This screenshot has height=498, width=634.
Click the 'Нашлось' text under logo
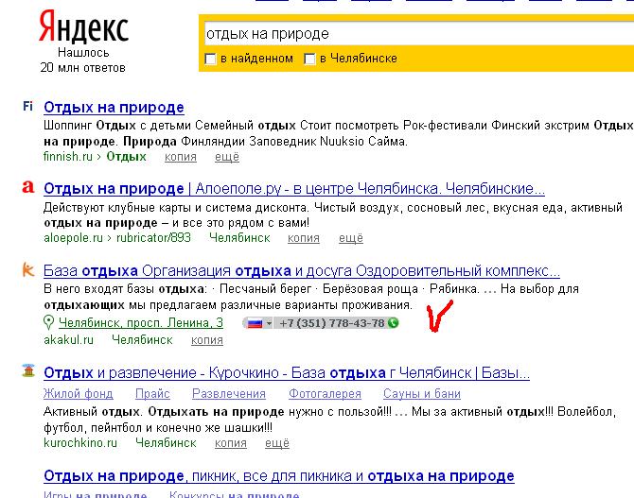[83, 53]
